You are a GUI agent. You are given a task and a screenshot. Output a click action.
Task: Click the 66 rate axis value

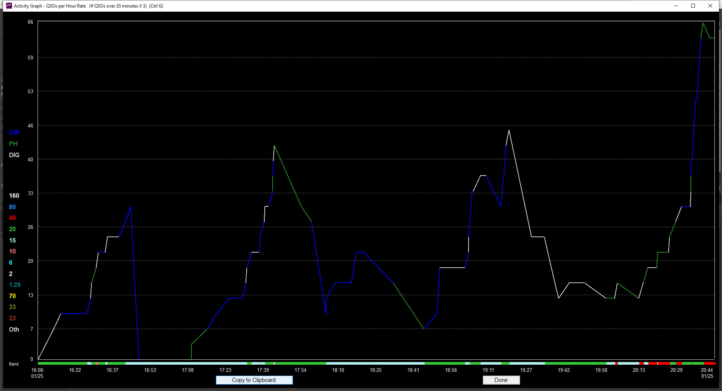(30, 22)
